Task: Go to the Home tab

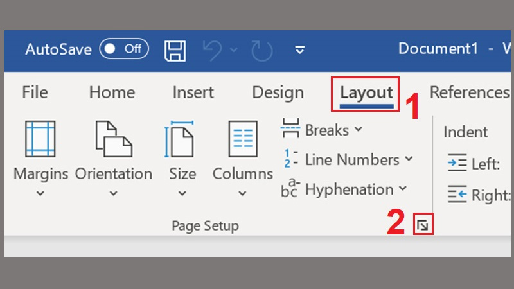Action: tap(112, 92)
